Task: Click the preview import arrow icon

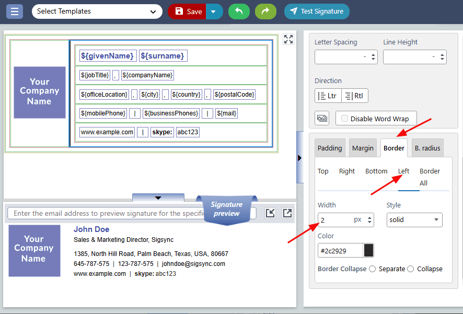Action: (x=270, y=213)
